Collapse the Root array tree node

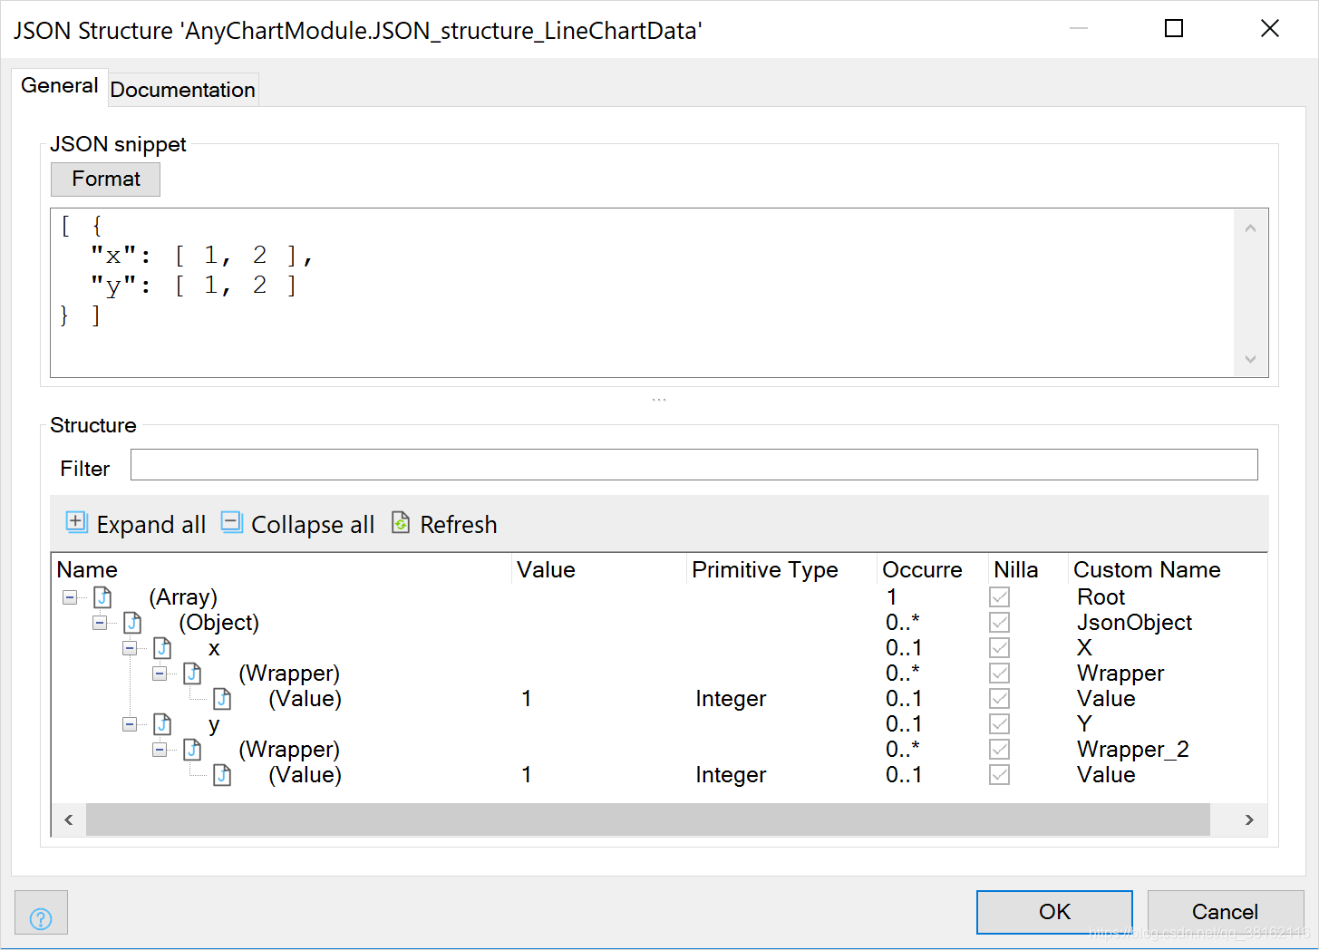click(69, 596)
